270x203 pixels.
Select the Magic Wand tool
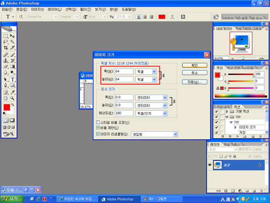click(x=12, y=41)
